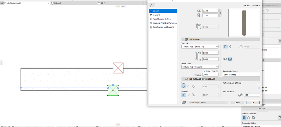Image resolution: width=281 pixels, height=127 pixels.
Task: Switch to the 3D / All tab
Action: 73,3
